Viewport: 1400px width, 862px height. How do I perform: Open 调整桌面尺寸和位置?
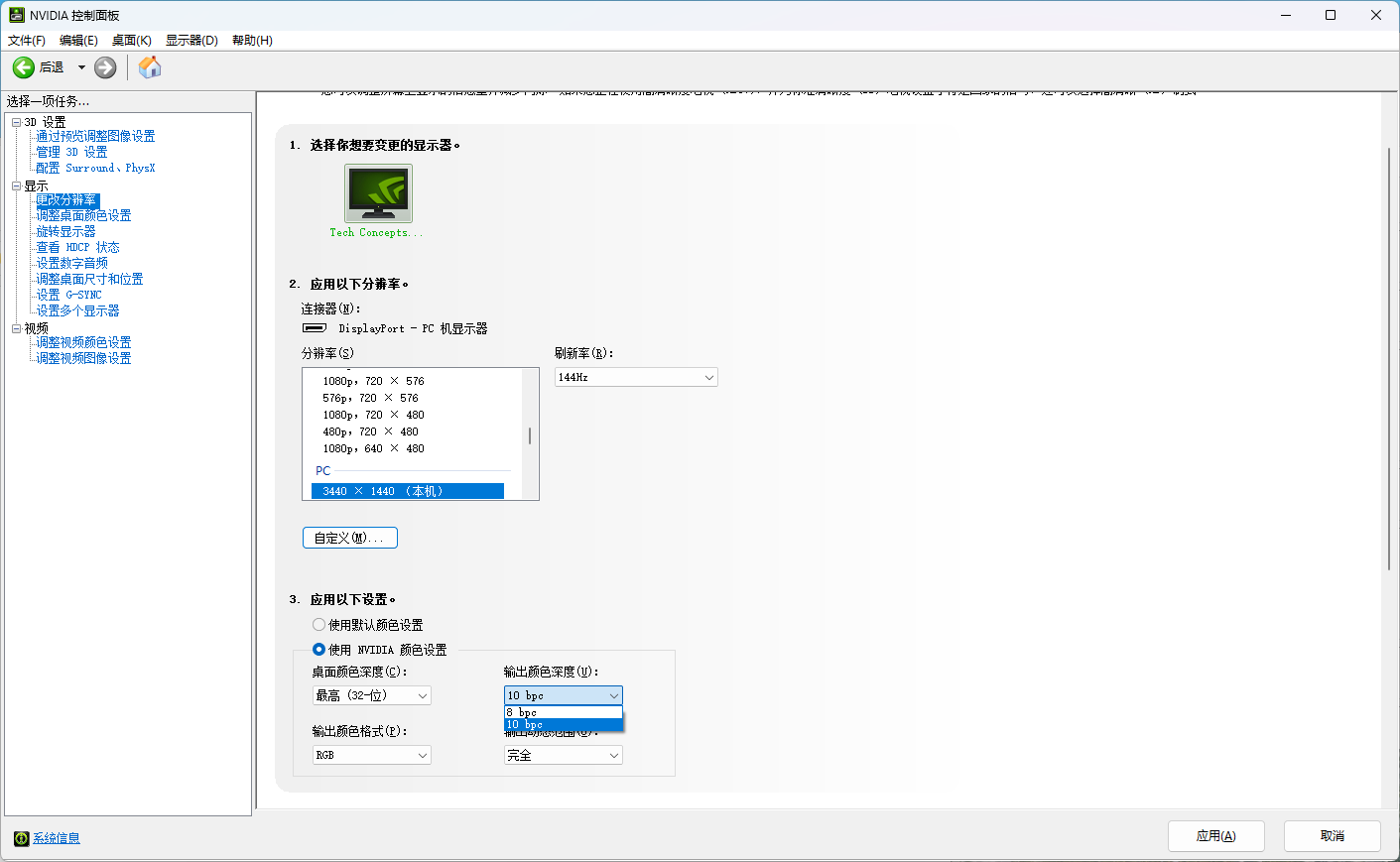(x=89, y=280)
